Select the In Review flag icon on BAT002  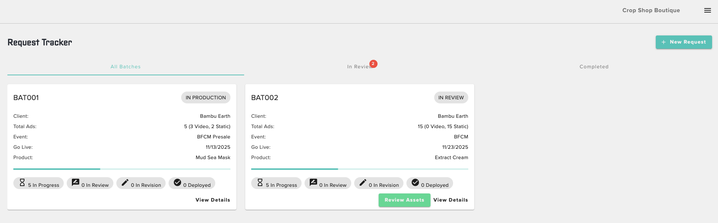pos(313,182)
